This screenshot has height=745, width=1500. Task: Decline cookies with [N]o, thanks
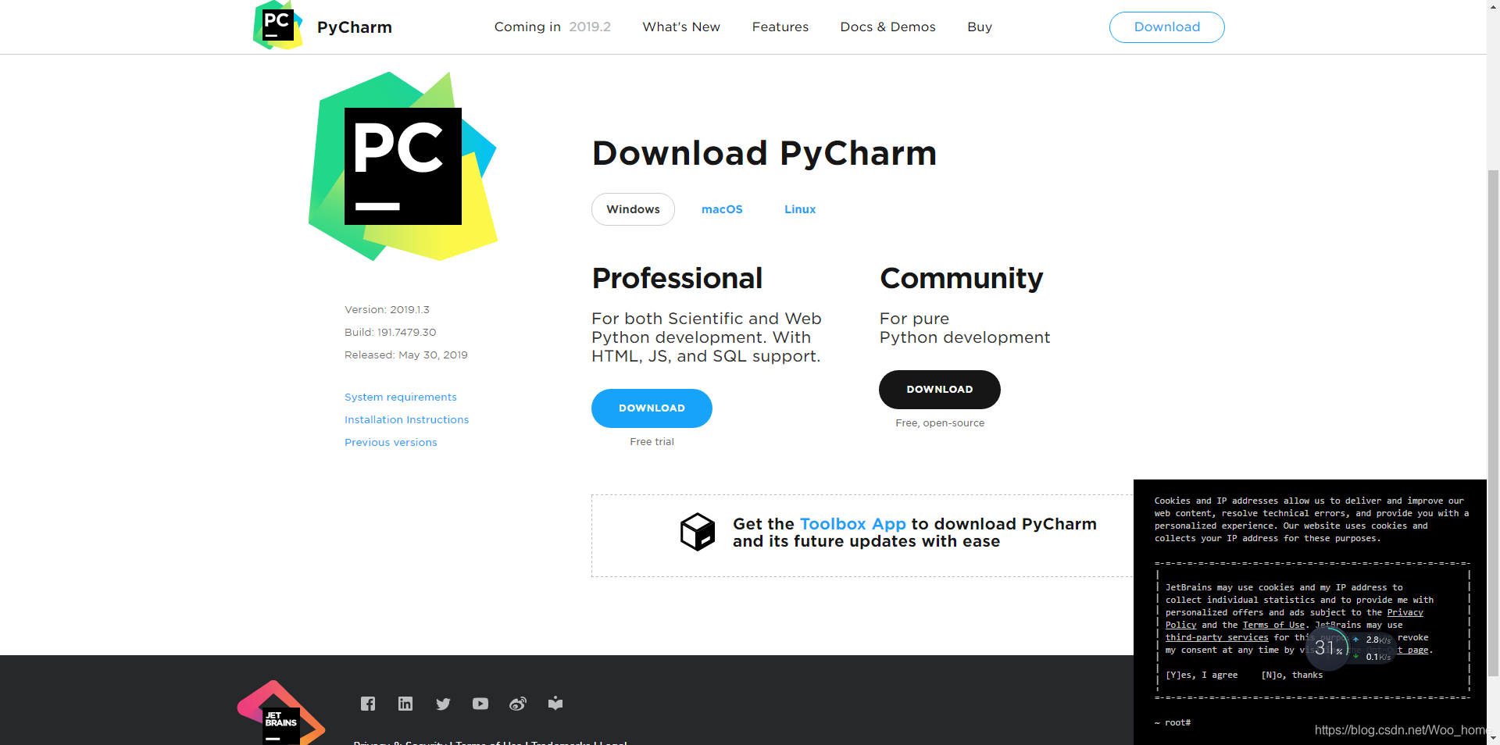click(1292, 675)
